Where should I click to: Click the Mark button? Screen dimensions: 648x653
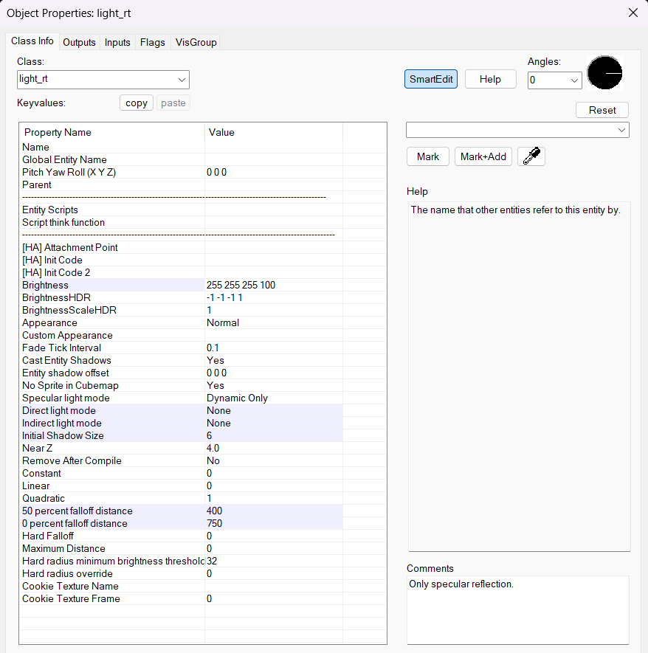tap(428, 156)
